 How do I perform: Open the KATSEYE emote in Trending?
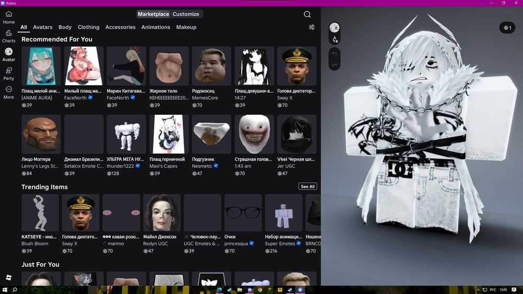click(x=40, y=213)
